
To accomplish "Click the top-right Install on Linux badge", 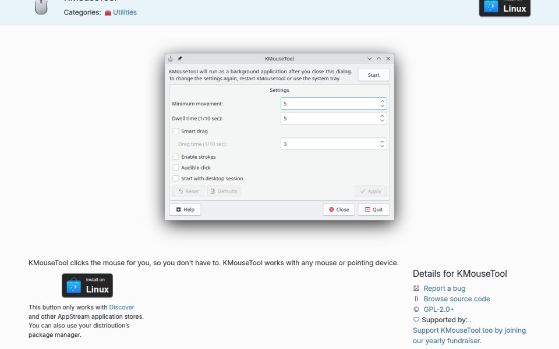I will tap(504, 8).
